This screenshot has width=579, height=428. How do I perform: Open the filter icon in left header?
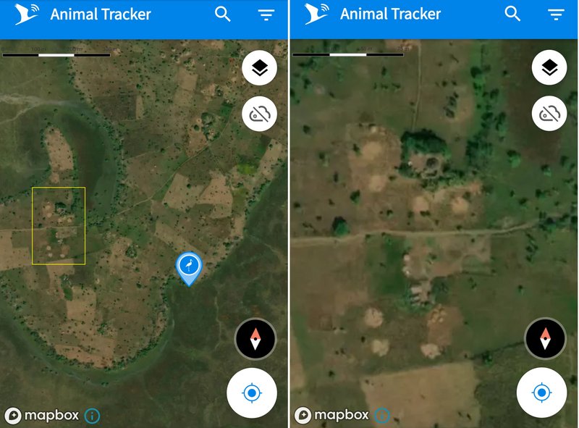click(266, 14)
